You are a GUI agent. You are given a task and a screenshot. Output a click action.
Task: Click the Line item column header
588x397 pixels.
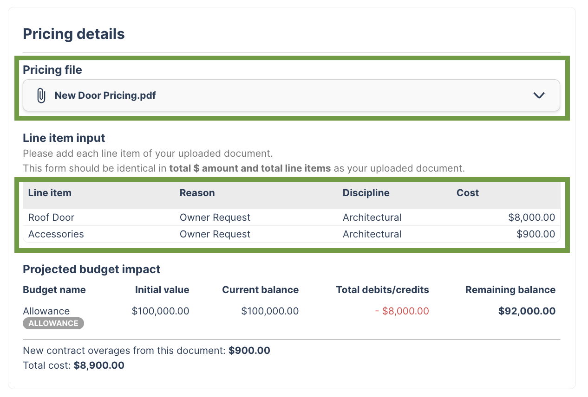tap(50, 193)
